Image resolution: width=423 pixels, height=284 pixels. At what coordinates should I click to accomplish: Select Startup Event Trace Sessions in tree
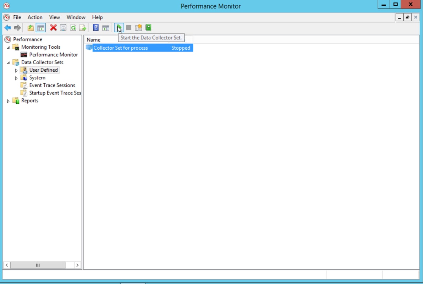click(x=55, y=93)
